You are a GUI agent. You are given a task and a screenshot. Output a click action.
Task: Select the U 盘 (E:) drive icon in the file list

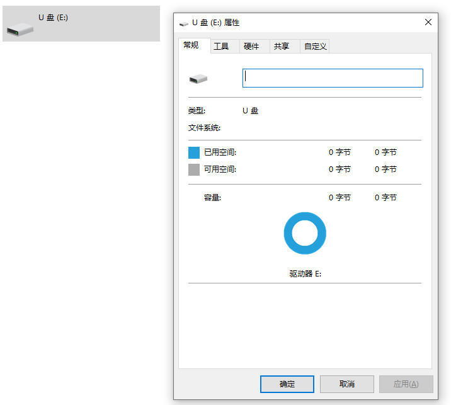point(20,29)
